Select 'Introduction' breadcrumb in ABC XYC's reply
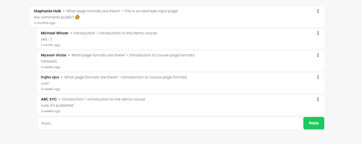This screenshot has height=144, width=362. click(x=73, y=99)
